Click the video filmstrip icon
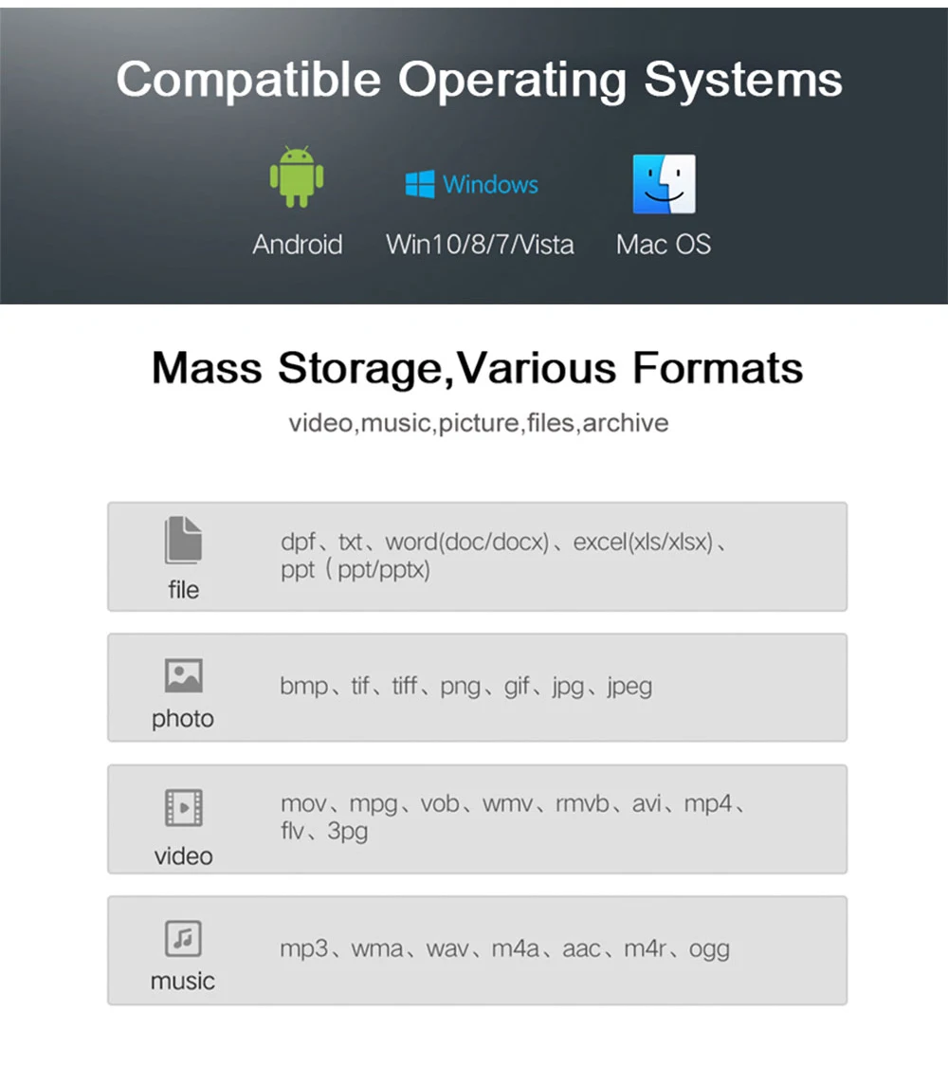Screen dimensions: 948x1085 (x=183, y=808)
